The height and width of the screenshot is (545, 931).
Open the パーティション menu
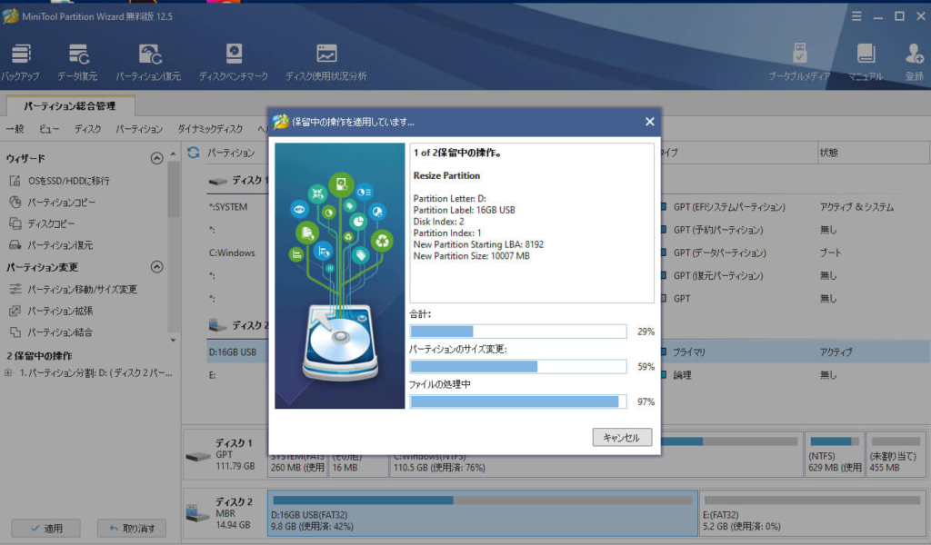click(x=139, y=129)
